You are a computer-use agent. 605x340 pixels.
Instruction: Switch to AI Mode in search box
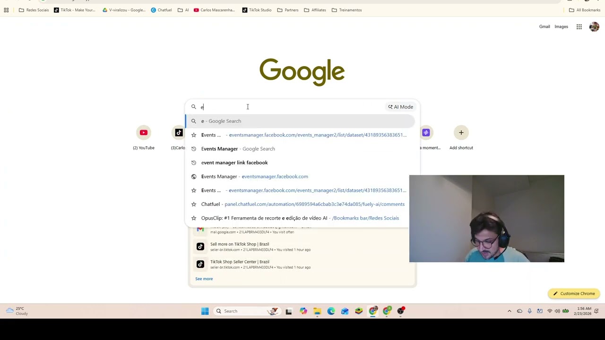[401, 107]
